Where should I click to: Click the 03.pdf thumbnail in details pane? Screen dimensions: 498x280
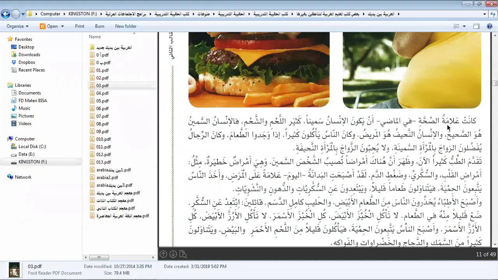[x=14, y=270]
